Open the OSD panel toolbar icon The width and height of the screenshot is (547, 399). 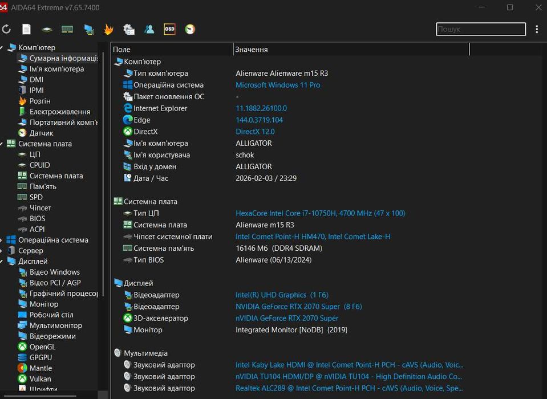tap(169, 29)
